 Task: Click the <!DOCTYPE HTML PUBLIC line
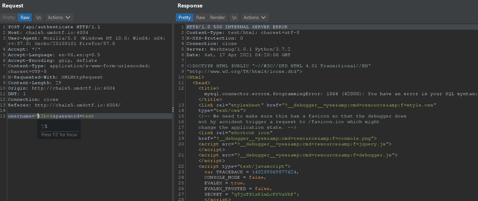click(x=279, y=66)
